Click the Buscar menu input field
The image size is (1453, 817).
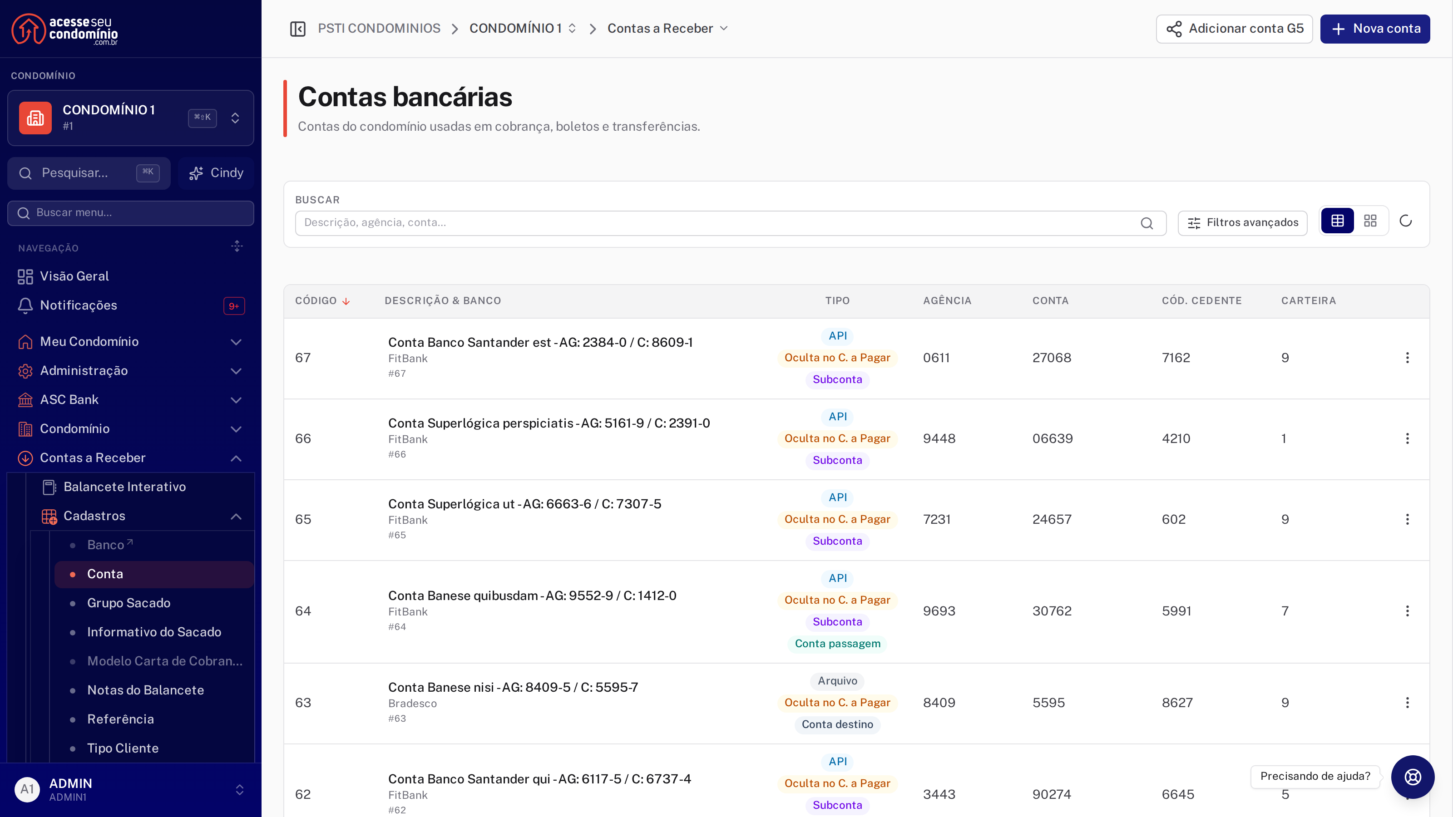[x=130, y=213]
